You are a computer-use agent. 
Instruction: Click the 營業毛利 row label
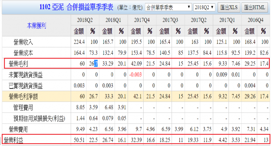point(18,64)
